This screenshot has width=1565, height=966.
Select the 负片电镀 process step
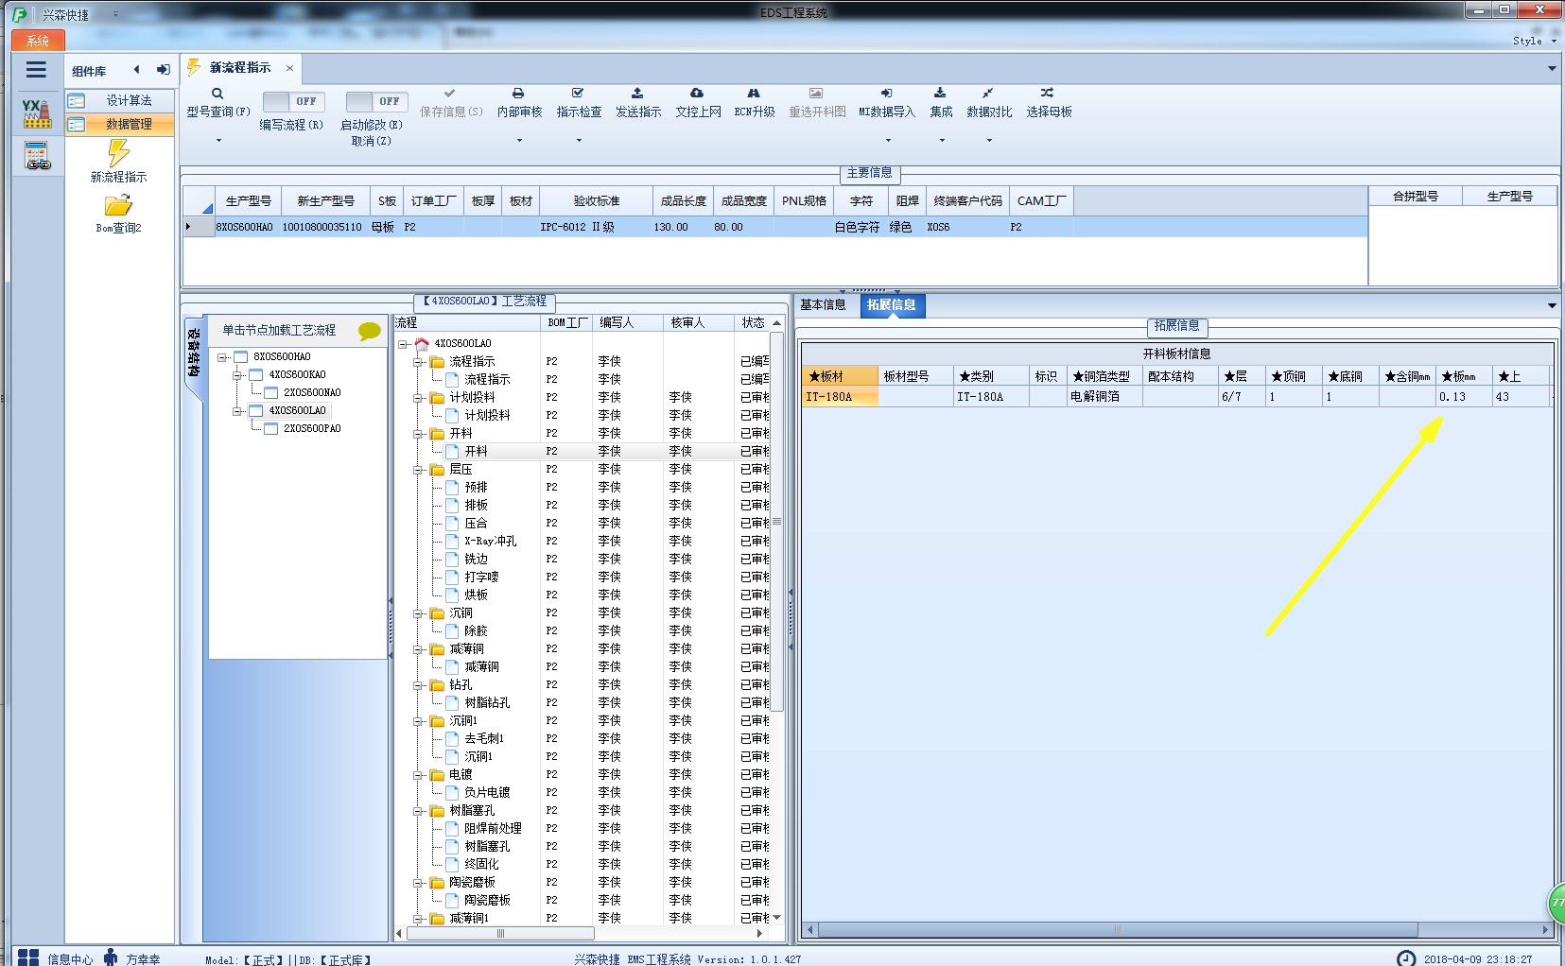tap(487, 793)
